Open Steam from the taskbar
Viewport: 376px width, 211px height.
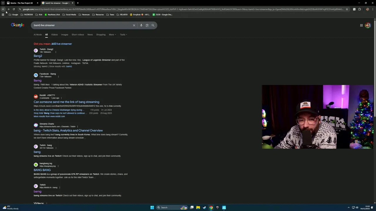(204, 207)
